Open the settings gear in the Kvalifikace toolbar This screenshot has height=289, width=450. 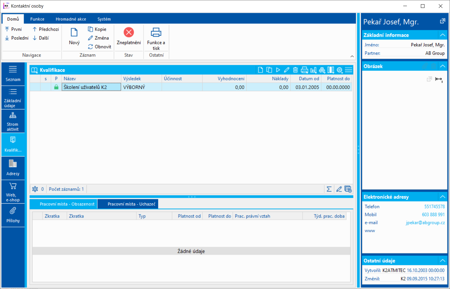pyautogui.click(x=339, y=70)
